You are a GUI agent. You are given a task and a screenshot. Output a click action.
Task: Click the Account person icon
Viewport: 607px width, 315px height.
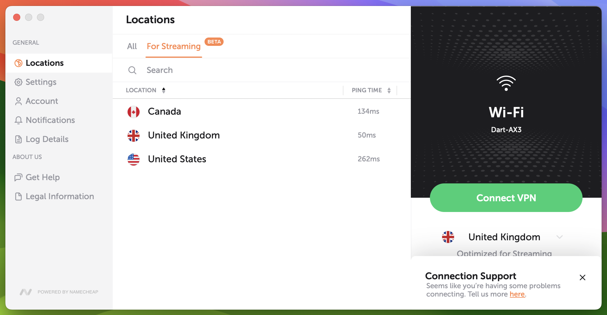18,101
